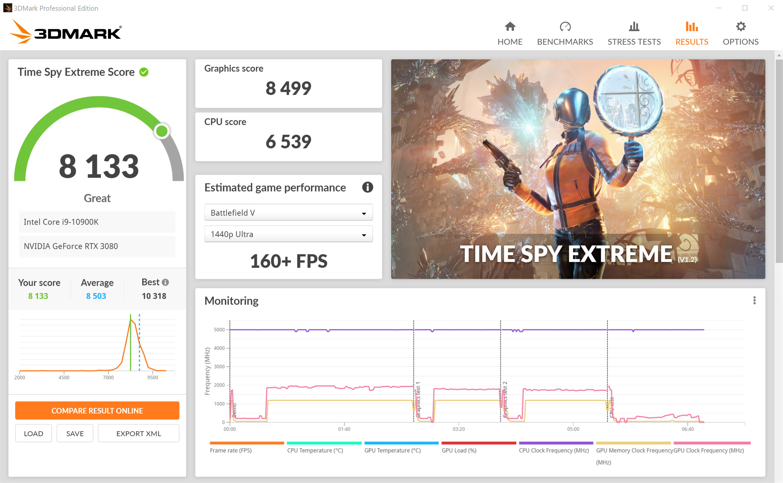Expand the 1440p Ultra resolution dropdown

[x=288, y=234]
